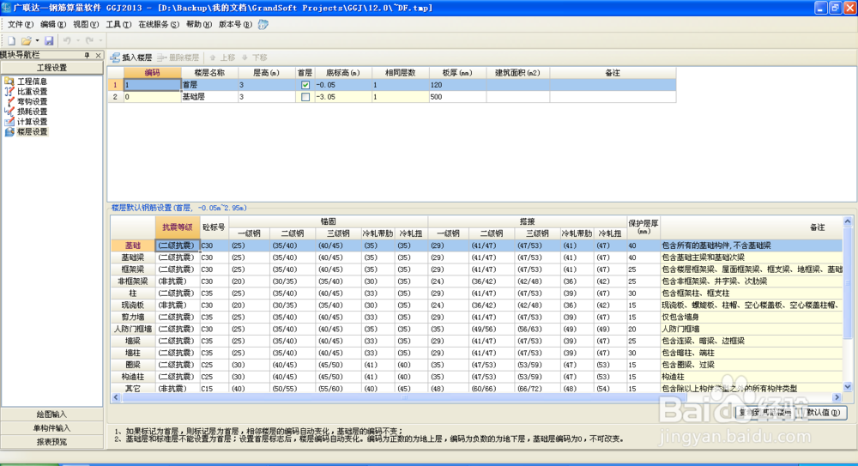Select 弯钩设置 in the navigation tree
The height and width of the screenshot is (466, 858).
(33, 101)
